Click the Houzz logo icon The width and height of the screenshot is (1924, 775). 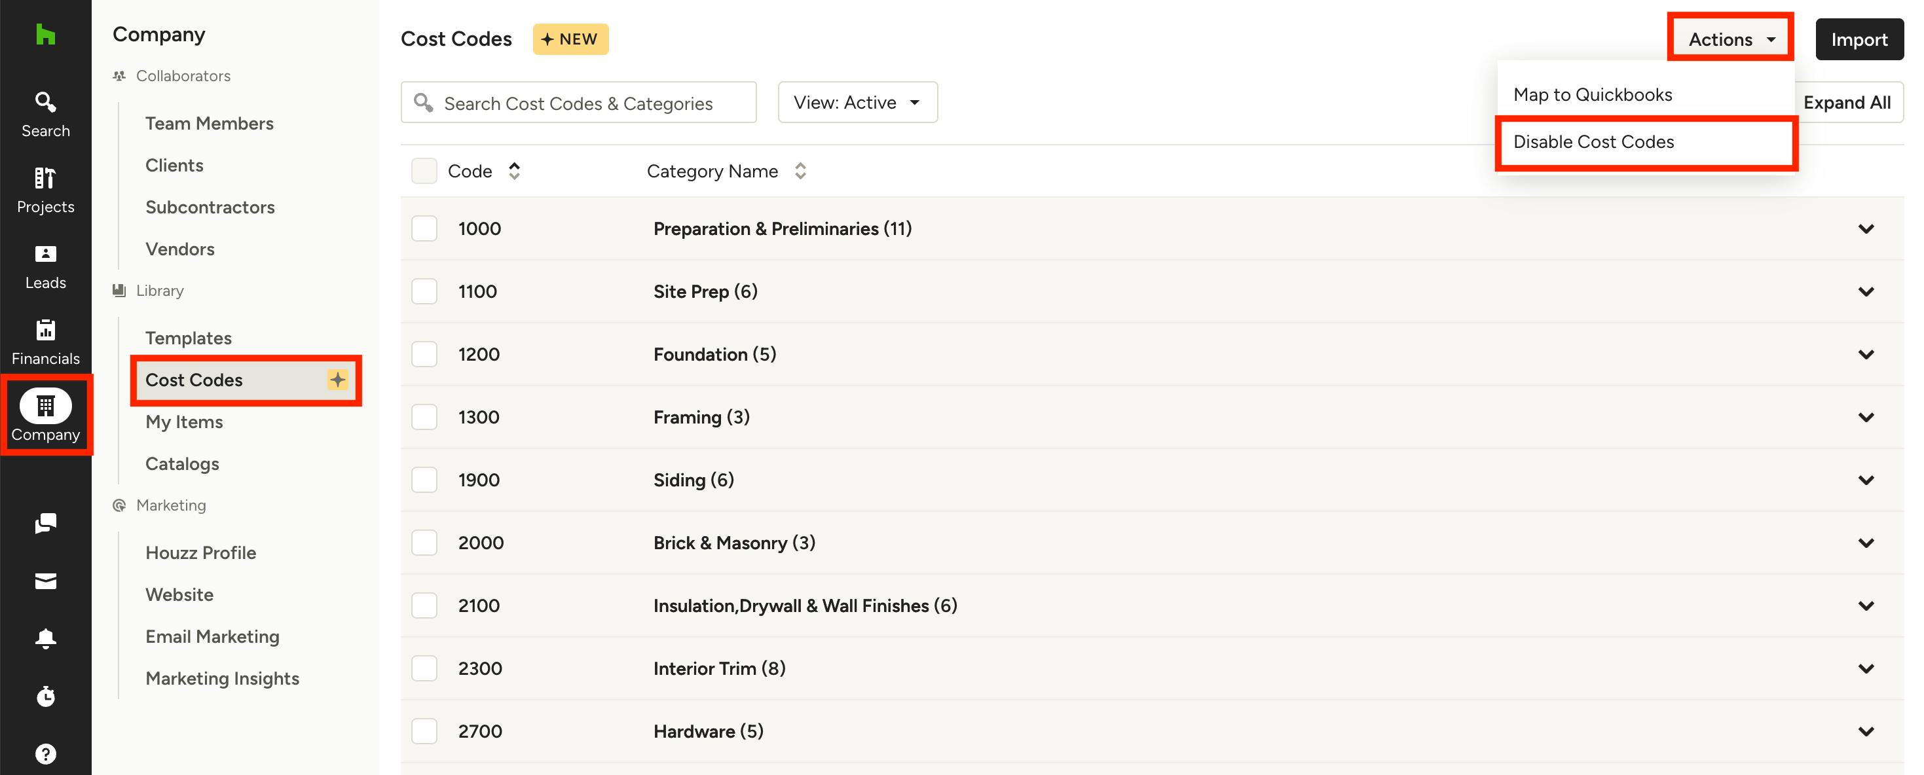tap(46, 34)
